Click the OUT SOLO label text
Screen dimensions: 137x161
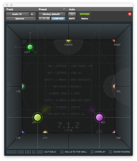(x=50, y=152)
